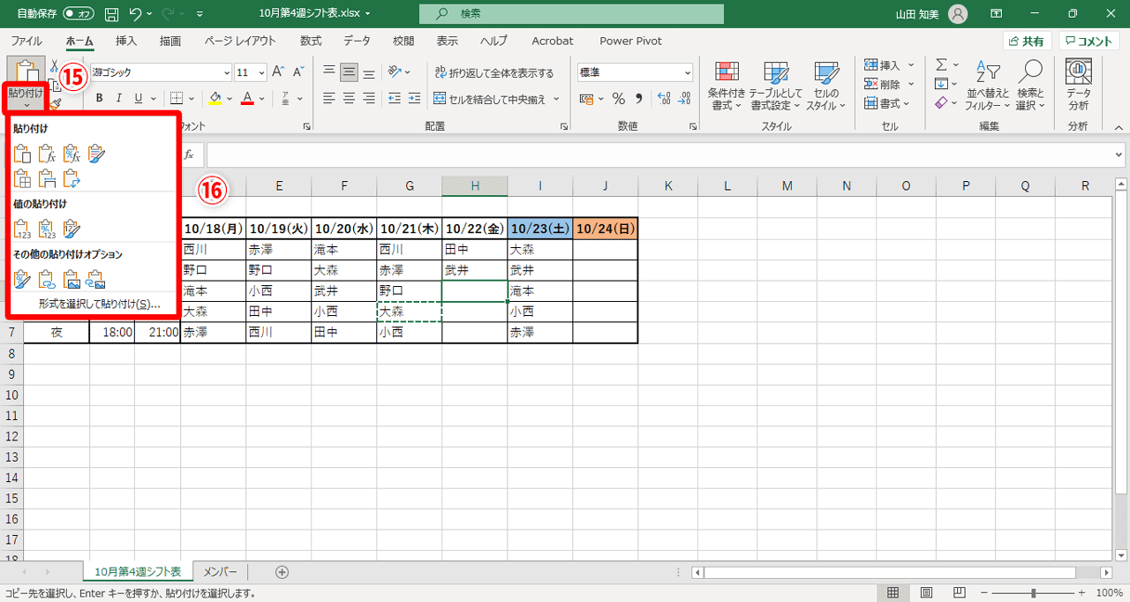Toggle 折り返して全体を表示する

tap(493, 72)
